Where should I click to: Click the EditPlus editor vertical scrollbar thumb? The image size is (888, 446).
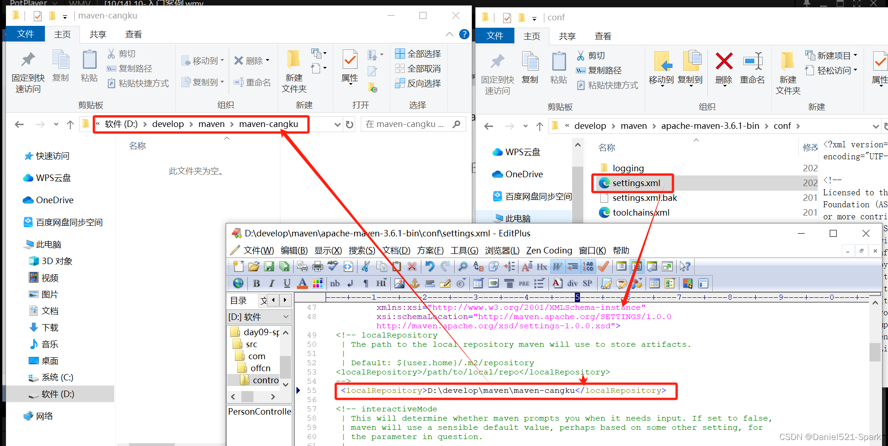875,352
